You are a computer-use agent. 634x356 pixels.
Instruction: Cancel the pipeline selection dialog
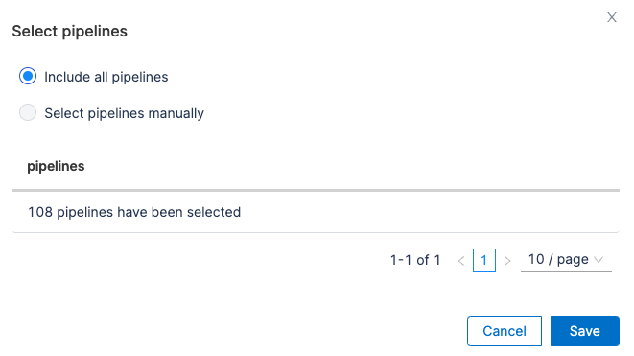click(x=505, y=331)
